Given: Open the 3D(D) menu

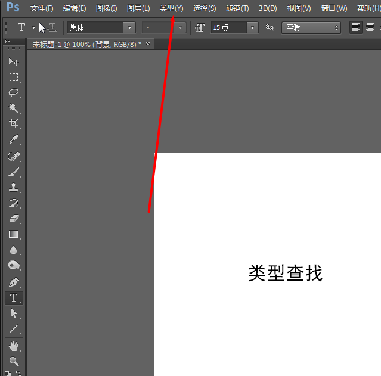Looking at the screenshot, I should click(268, 8).
